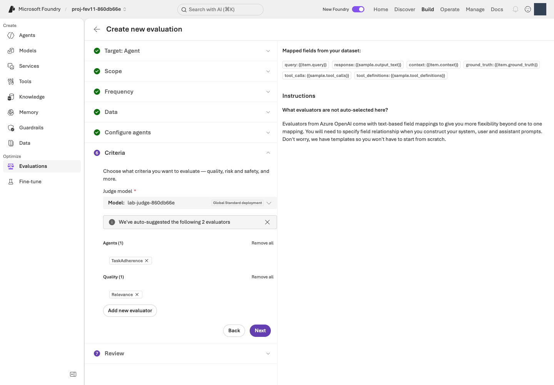
Task: Go back using the left arrow icon
Action: (x=97, y=29)
